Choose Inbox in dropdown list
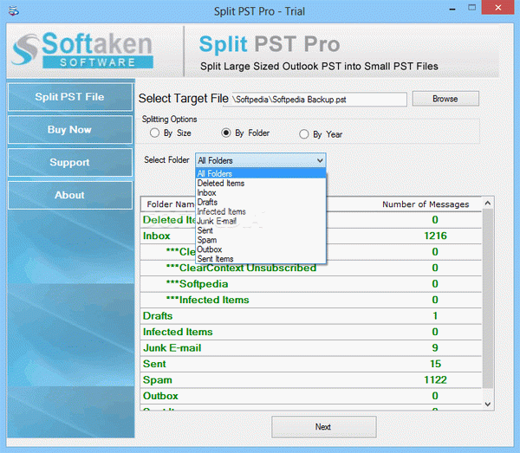 [261, 192]
